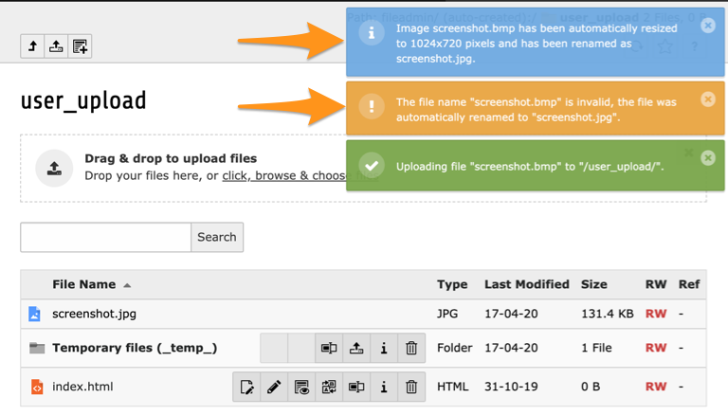Delete the Temporary files folder
The height and width of the screenshot is (415, 728).
tap(411, 348)
